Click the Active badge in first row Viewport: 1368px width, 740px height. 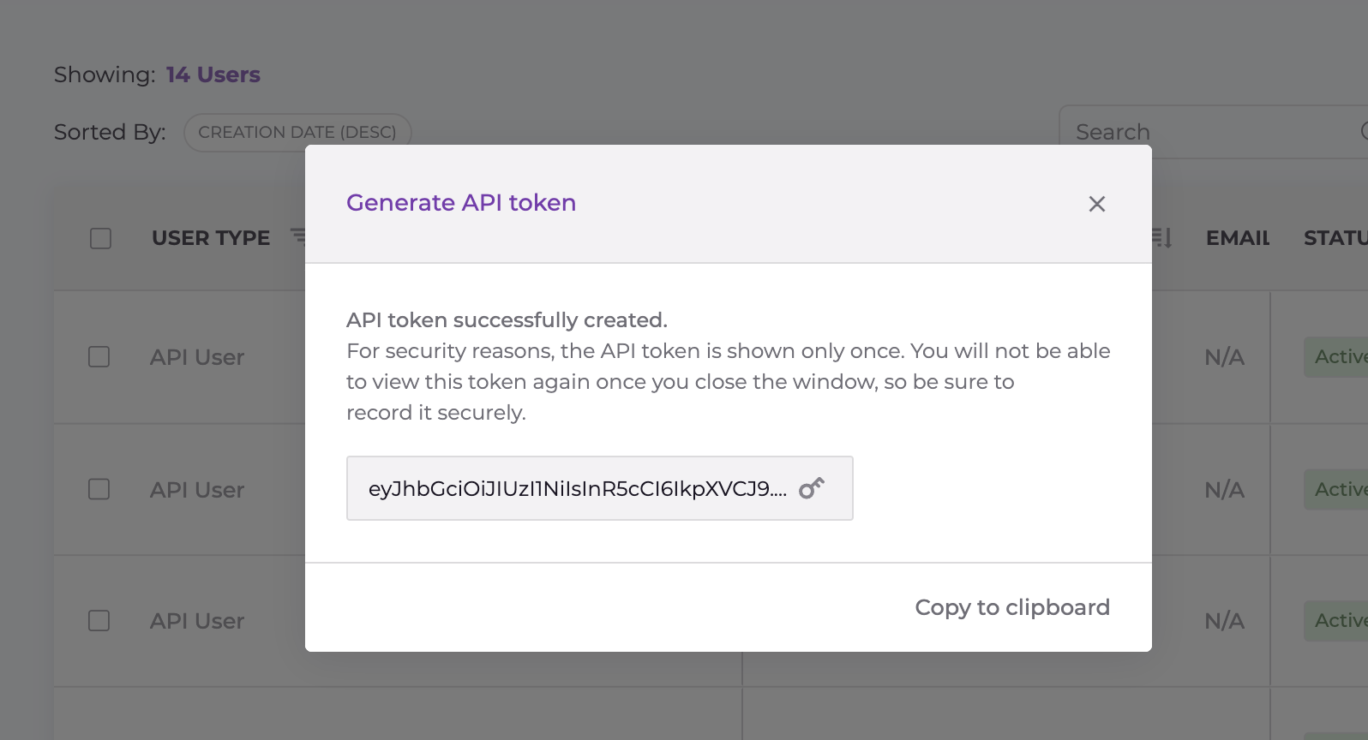pyautogui.click(x=1339, y=357)
